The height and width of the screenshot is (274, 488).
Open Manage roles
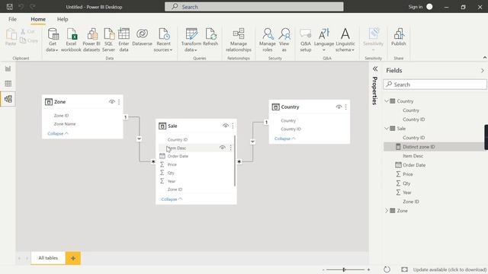tap(268, 40)
